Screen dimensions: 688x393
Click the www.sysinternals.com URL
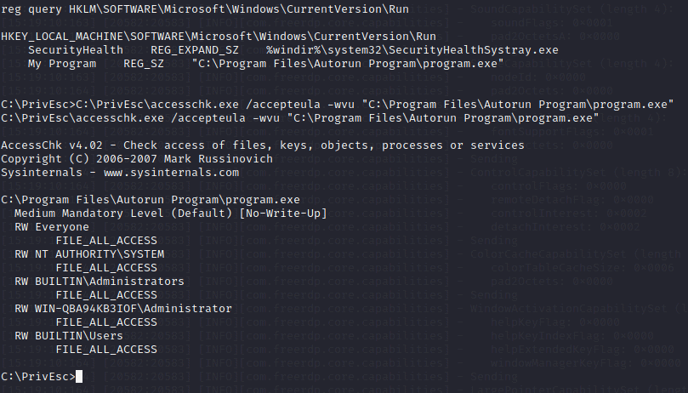point(171,173)
